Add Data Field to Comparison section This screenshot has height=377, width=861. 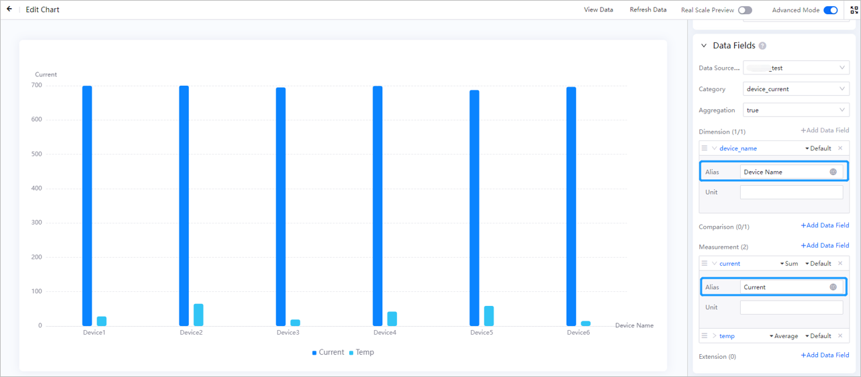(x=825, y=226)
